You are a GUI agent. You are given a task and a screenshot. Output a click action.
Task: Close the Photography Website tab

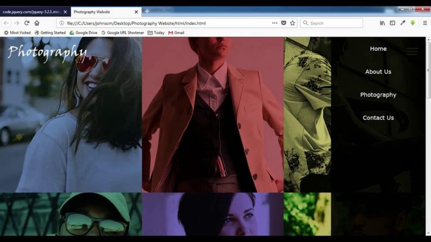(x=136, y=12)
